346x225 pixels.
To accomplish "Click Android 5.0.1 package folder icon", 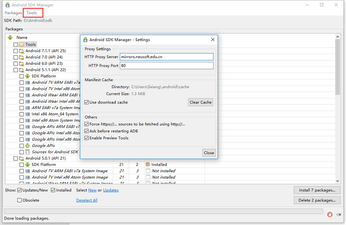I will (x=21, y=158).
